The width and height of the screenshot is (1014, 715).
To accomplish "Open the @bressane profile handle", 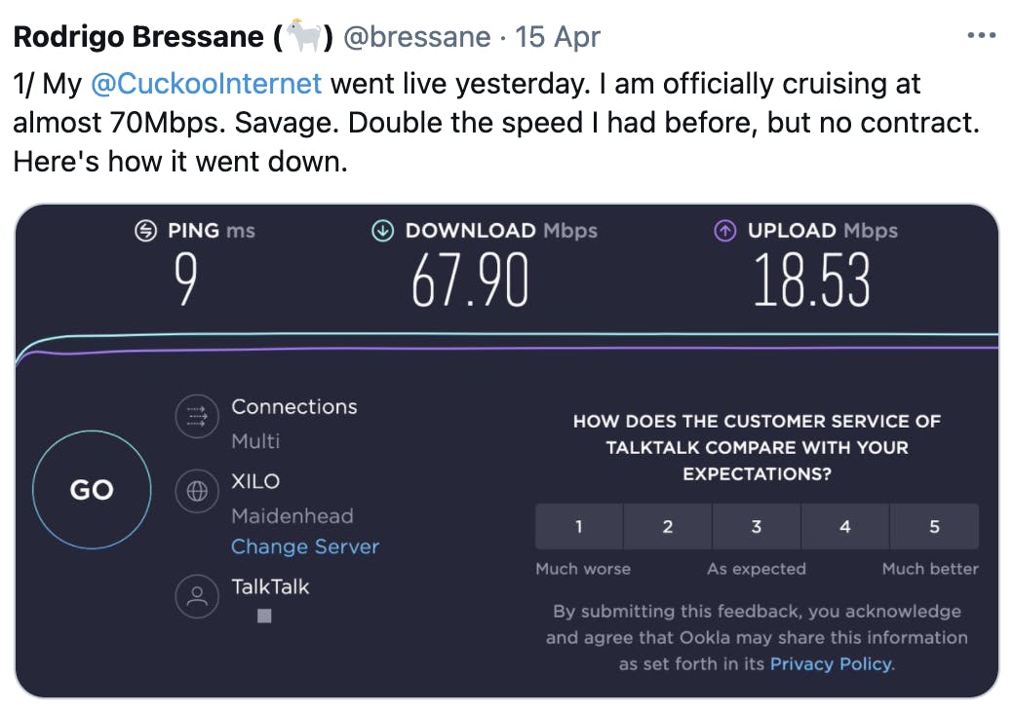I will point(417,37).
